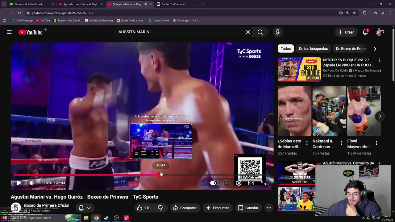Select the De Boxeo de Primera chip
Viewport: 395px width, 222px height.
(351, 49)
